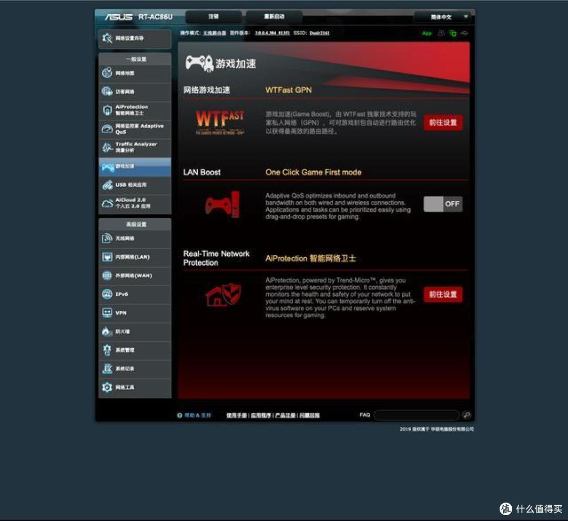The width and height of the screenshot is (568, 521).
Task: Open 应用程序 utility link in footer
Action: tap(261, 415)
